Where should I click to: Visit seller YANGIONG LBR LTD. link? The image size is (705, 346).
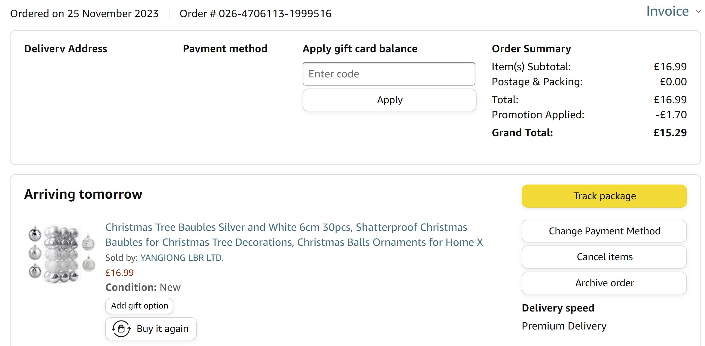coord(182,258)
